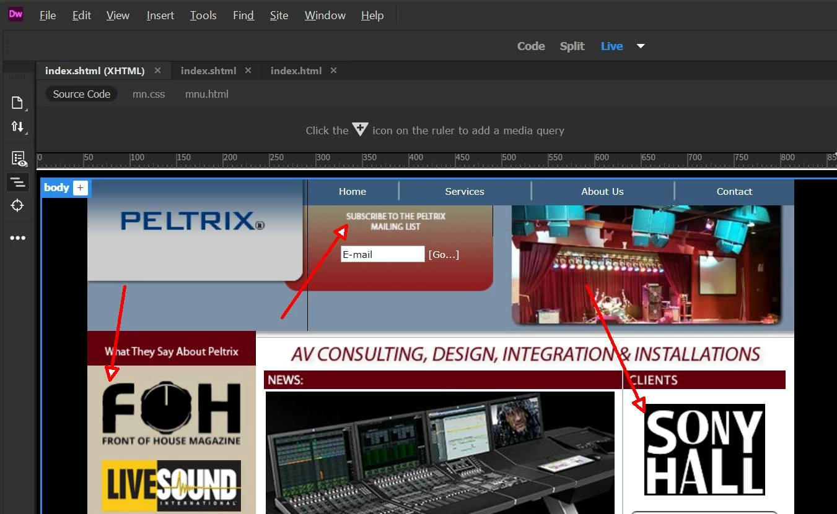
Task: Click the Home navigation link
Action: click(x=353, y=192)
